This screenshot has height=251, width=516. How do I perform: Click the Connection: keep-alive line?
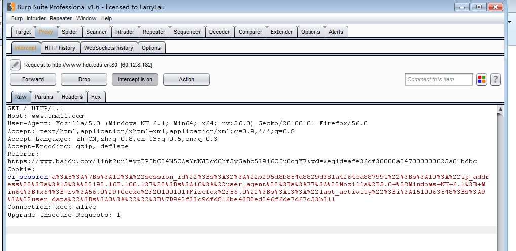coord(52,207)
